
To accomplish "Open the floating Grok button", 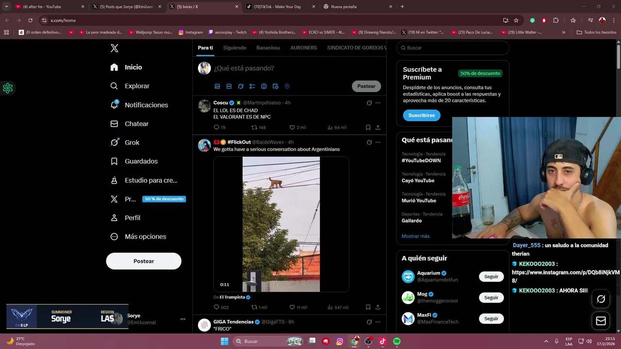I will [601, 299].
